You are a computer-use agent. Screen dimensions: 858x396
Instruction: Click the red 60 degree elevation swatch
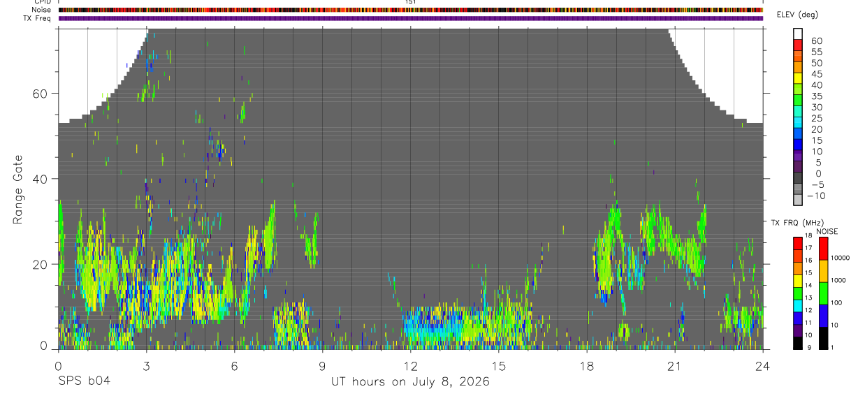point(798,44)
